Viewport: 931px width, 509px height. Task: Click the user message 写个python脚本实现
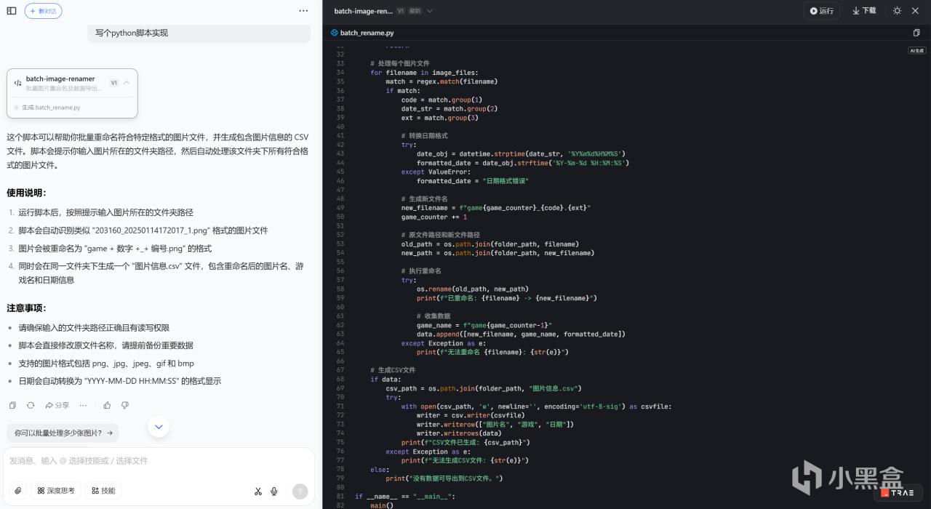pyautogui.click(x=132, y=33)
